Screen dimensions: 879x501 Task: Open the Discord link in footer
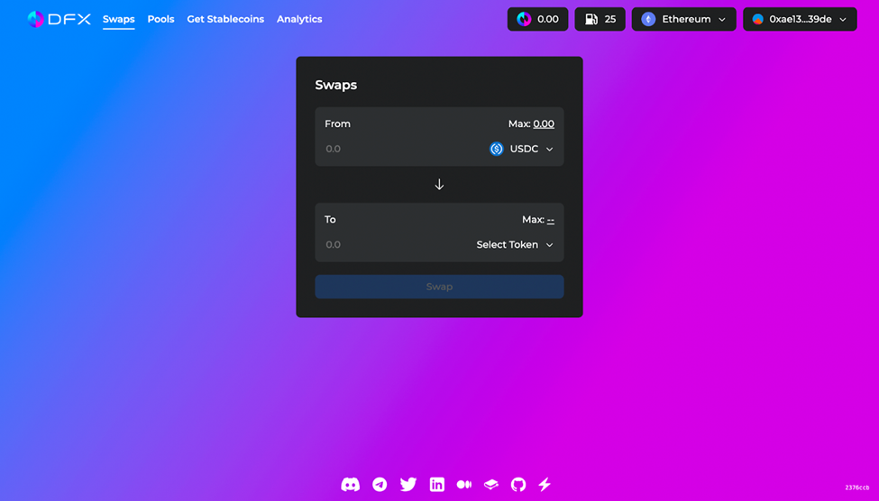pos(351,485)
